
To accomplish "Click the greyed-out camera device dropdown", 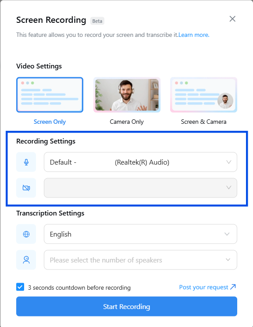I will point(140,188).
